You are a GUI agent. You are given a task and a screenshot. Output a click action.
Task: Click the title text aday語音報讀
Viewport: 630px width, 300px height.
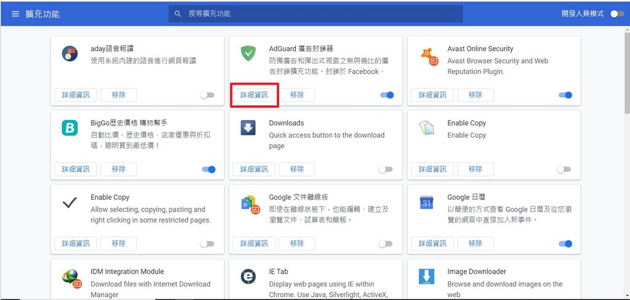coord(112,49)
